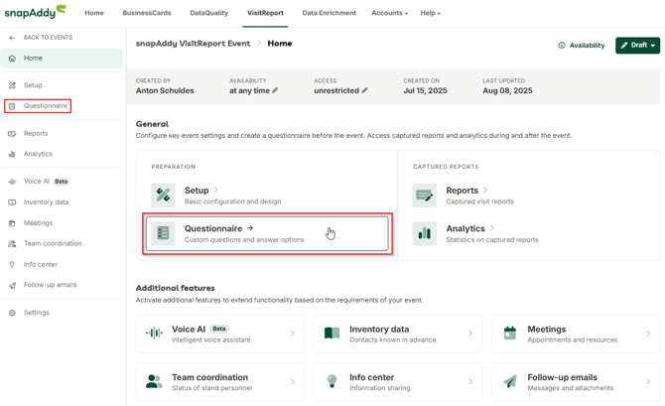Image resolution: width=665 pixels, height=406 pixels.
Task: Open the Home tab in top navigation
Action: click(94, 13)
